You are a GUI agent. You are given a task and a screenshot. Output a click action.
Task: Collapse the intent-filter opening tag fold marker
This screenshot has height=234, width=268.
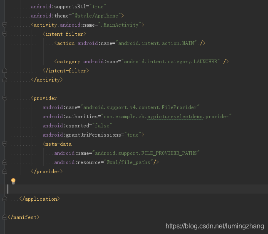tap(5, 34)
